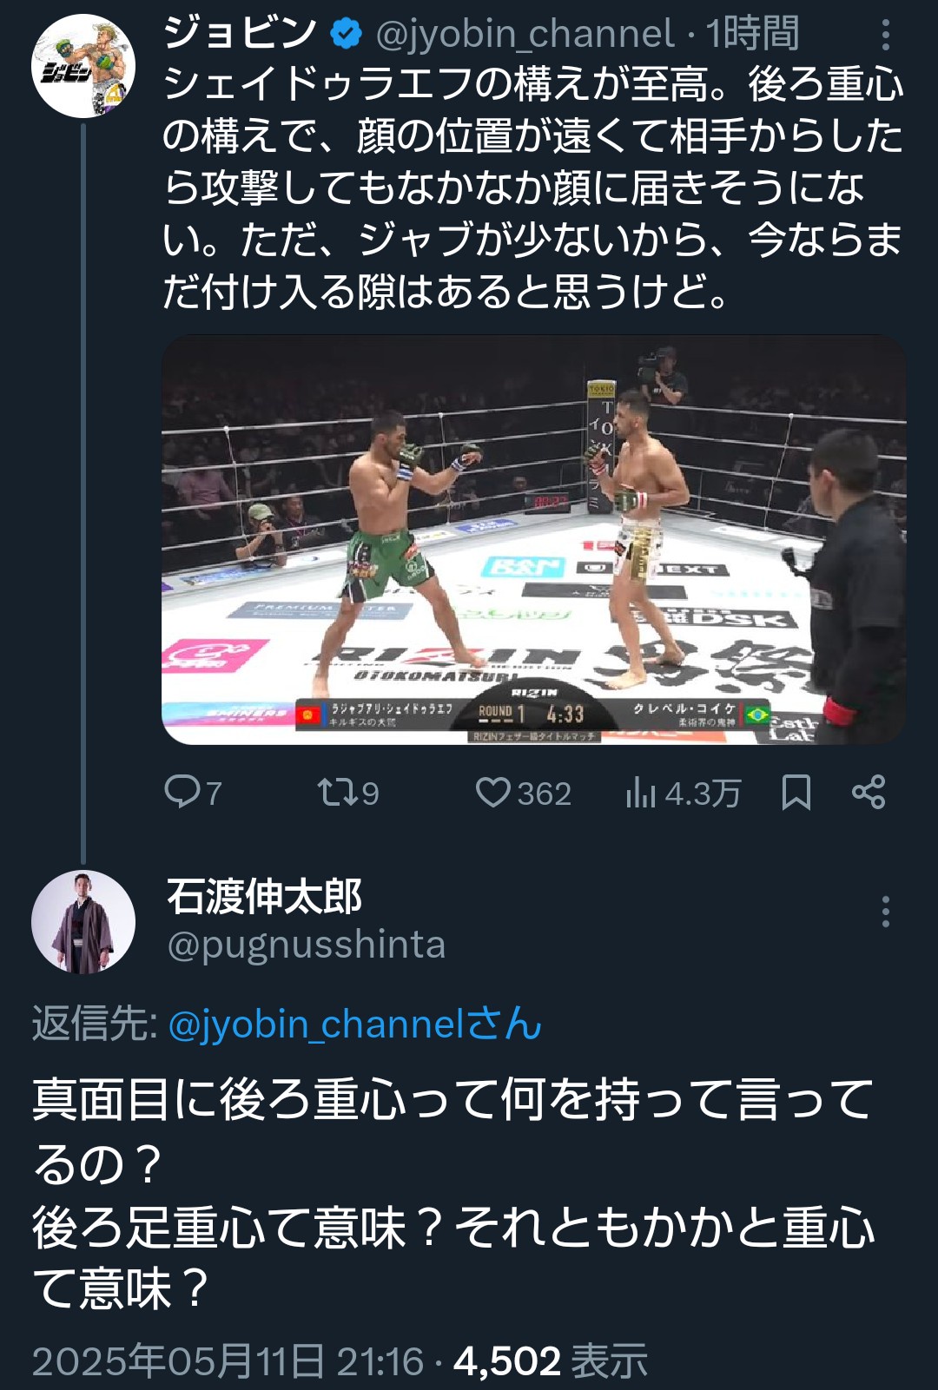The image size is (938, 1390).
Task: Click the 1時間 timestamp on ジョビン's tweet
Action: point(753,35)
